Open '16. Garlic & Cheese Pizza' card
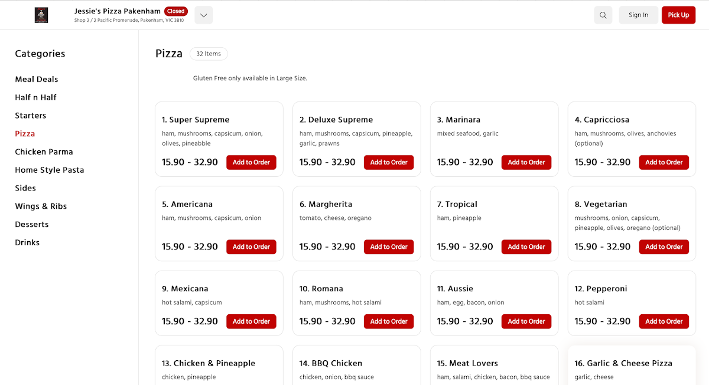Image resolution: width=709 pixels, height=385 pixels. 632,365
